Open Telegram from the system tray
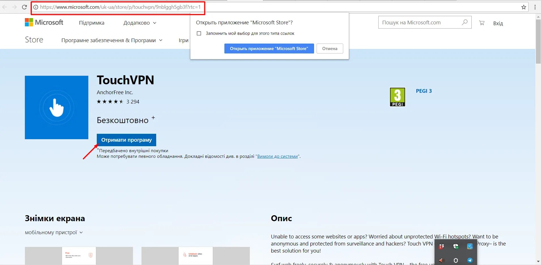This screenshot has width=541, height=265. tap(470, 260)
